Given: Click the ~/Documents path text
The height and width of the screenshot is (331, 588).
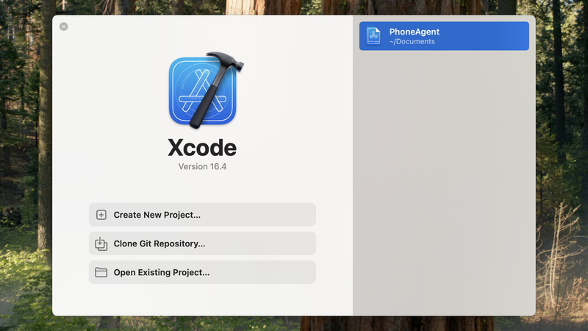Looking at the screenshot, I should click(412, 42).
